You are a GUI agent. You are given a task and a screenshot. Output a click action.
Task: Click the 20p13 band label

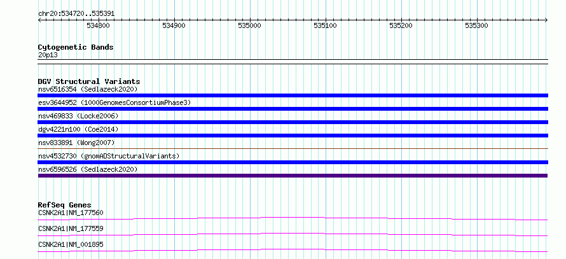coord(48,55)
